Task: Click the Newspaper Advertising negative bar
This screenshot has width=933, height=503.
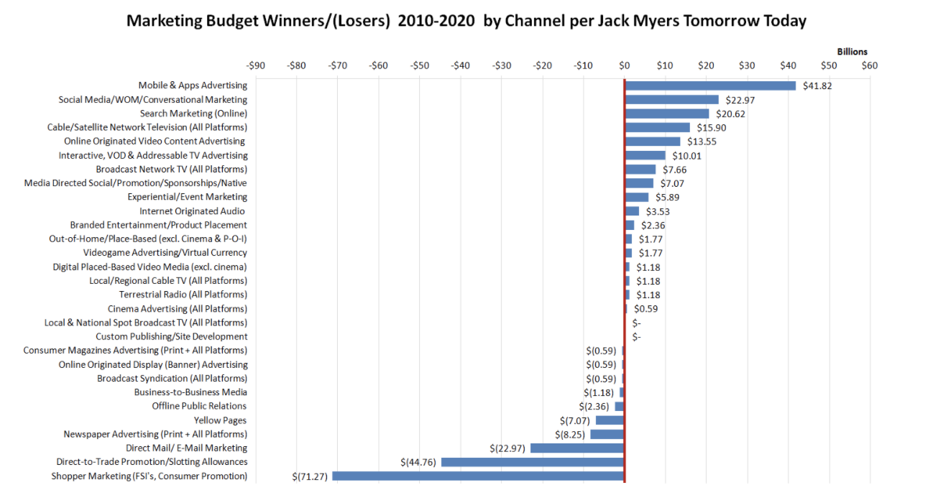Action: click(x=607, y=434)
